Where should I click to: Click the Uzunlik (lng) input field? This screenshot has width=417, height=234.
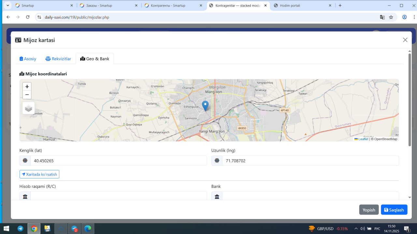[x=310, y=161]
